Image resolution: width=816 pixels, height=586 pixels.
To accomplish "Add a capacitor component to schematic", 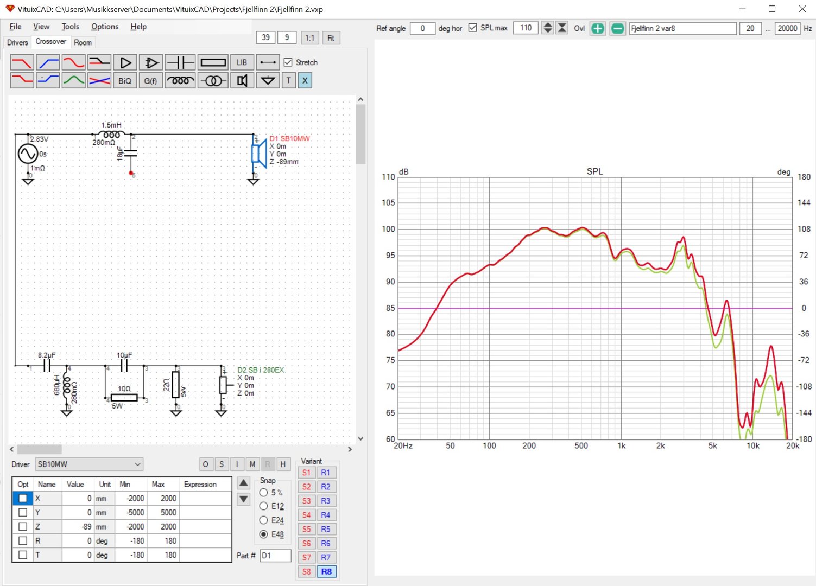I will tap(180, 62).
